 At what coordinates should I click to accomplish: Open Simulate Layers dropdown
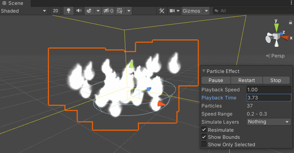click(x=269, y=122)
